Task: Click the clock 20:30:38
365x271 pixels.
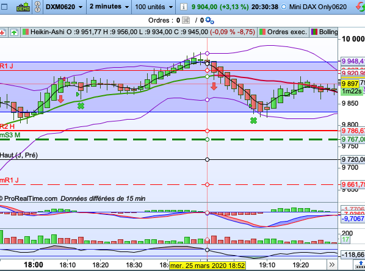Action: coord(265,7)
